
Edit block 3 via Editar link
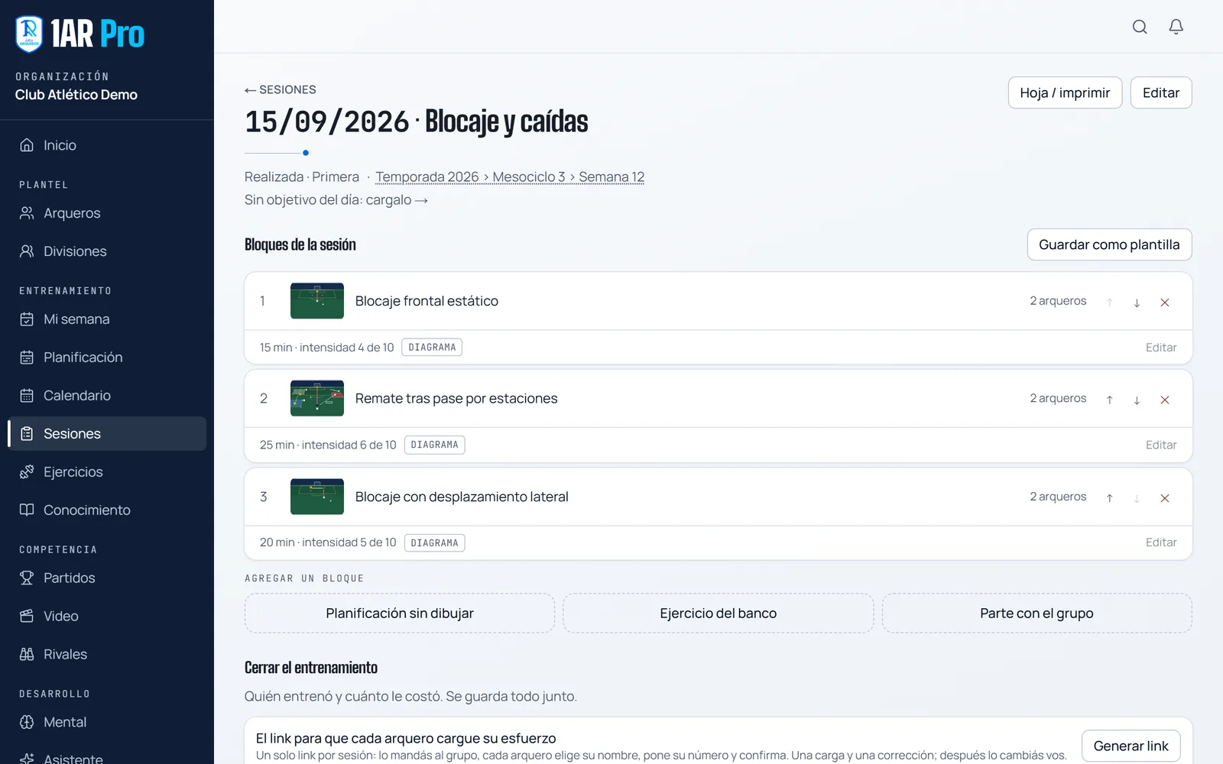pos(1160,542)
